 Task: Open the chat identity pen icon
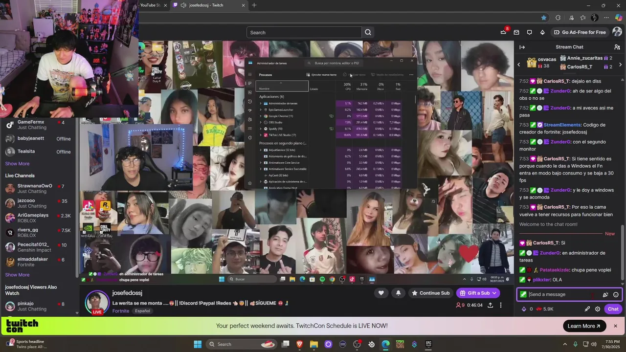tap(587, 309)
